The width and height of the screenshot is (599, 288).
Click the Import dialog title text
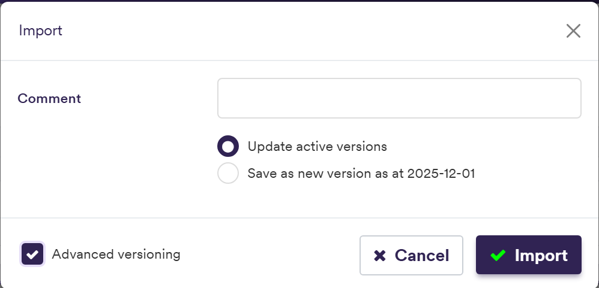40,31
